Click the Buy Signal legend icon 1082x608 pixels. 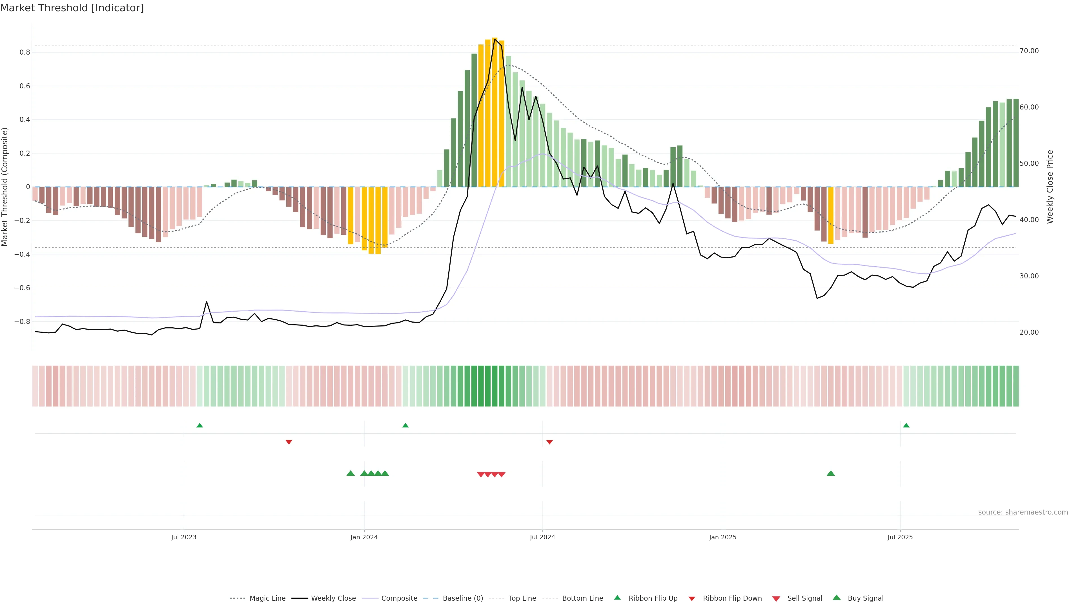click(x=837, y=598)
